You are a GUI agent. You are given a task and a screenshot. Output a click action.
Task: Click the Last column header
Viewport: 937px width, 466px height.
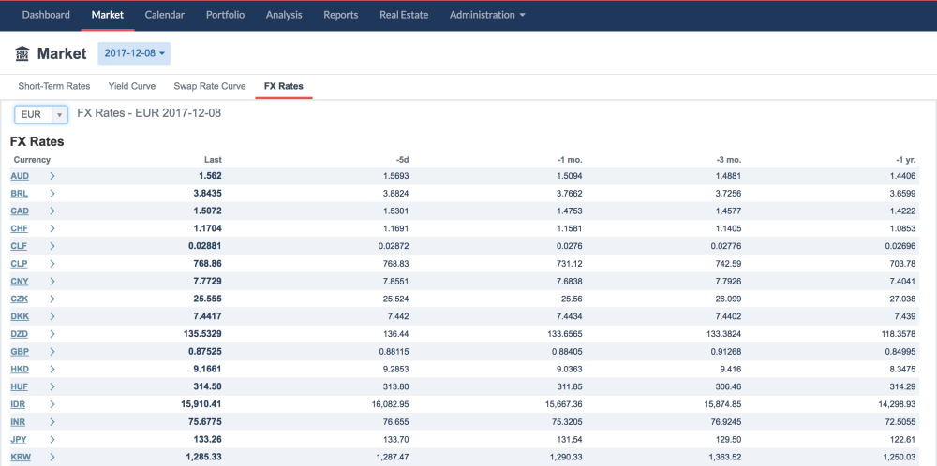[213, 160]
